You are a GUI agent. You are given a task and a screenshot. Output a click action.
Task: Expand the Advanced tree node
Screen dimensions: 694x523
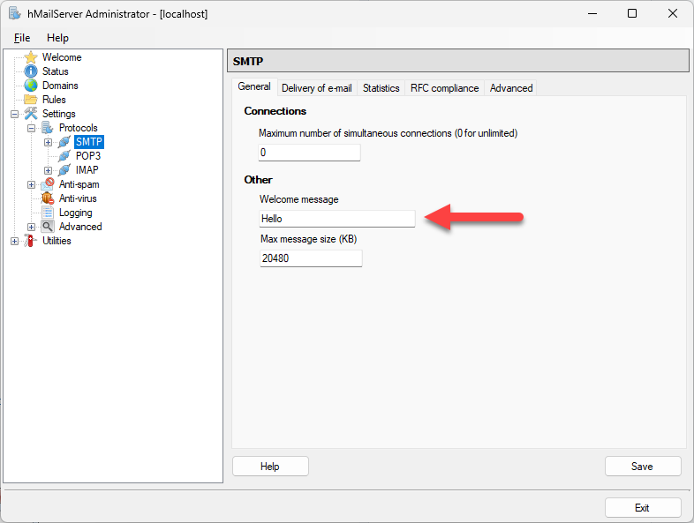tap(32, 228)
